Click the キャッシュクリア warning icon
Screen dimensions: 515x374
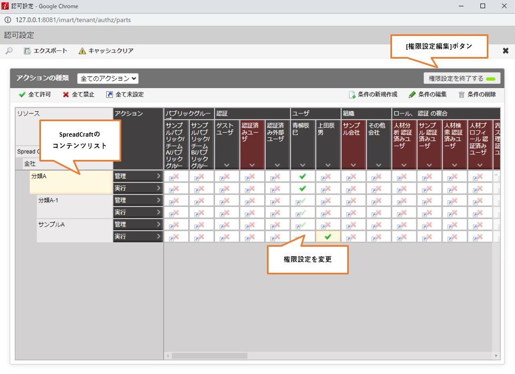82,51
